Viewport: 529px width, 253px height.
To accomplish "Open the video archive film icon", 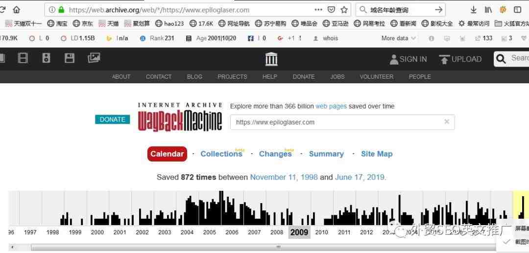I will pyautogui.click(x=23, y=59).
